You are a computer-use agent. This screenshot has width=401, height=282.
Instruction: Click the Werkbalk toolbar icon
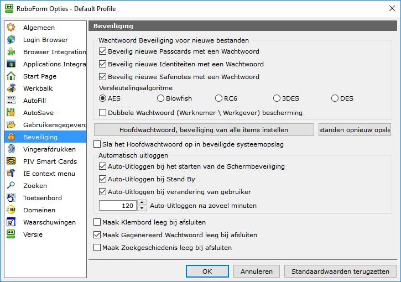coord(11,88)
